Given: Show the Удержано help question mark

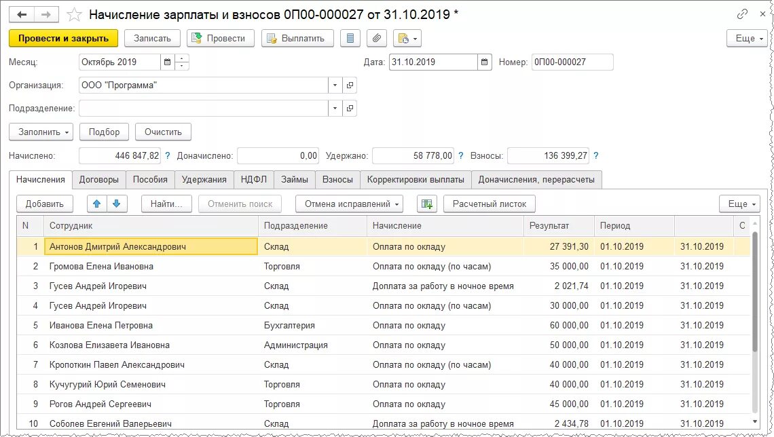Looking at the screenshot, I should (x=460, y=156).
